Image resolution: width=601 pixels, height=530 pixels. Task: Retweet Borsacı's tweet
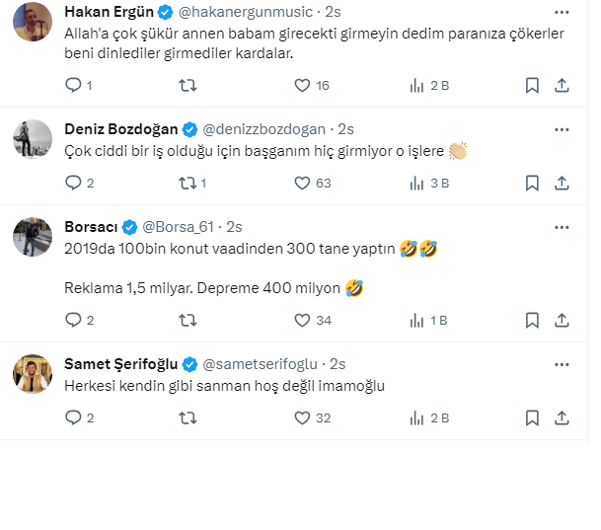[187, 320]
